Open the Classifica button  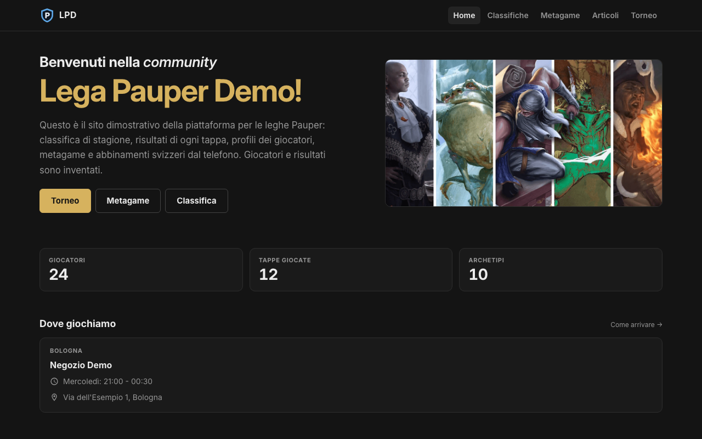pyautogui.click(x=196, y=201)
